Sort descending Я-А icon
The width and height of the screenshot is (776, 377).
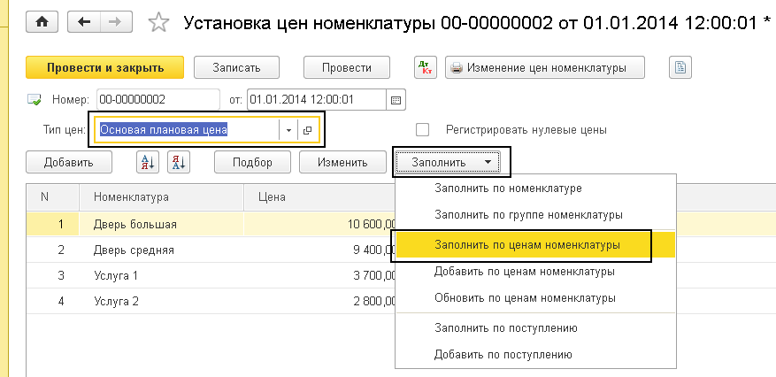(179, 162)
